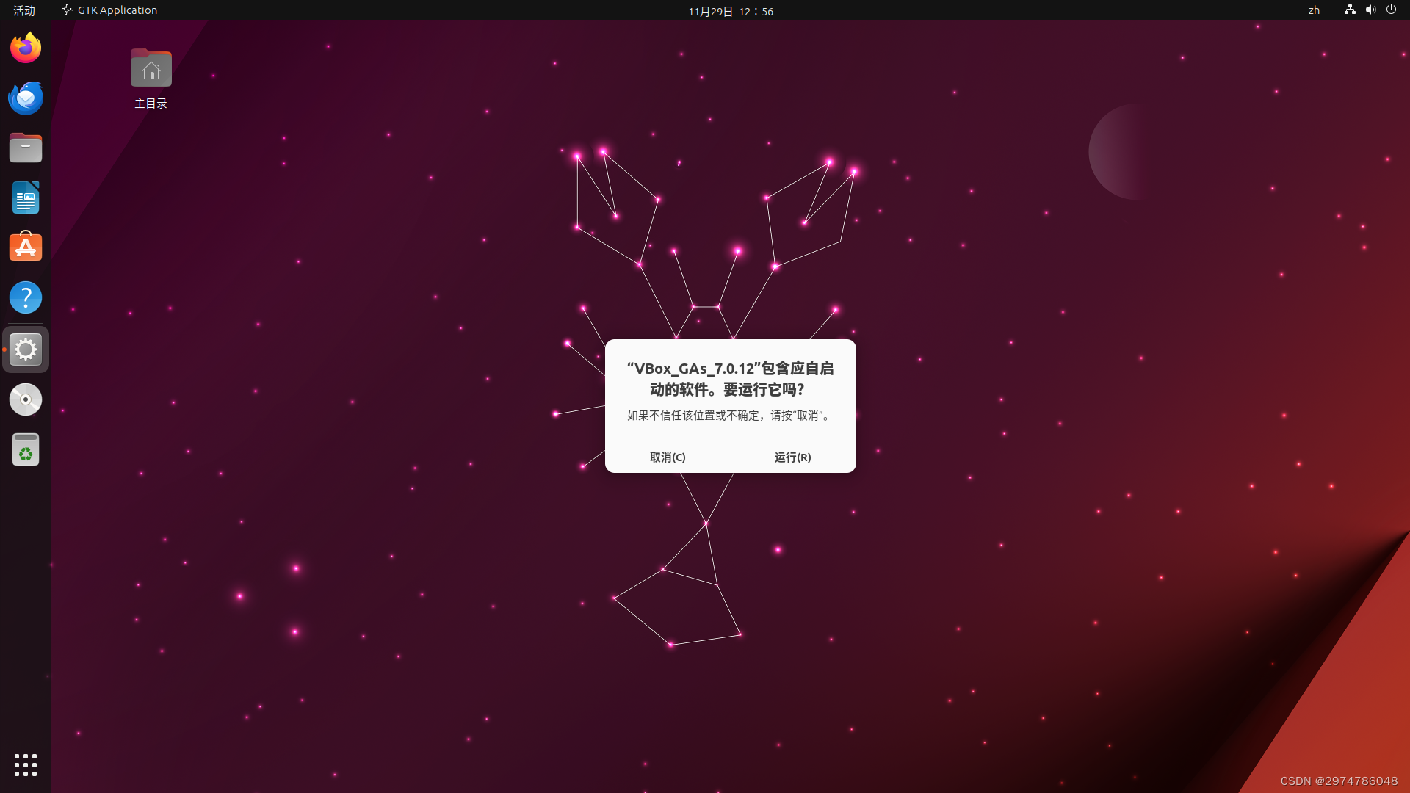Open Ubuntu Software store icon
This screenshot has width=1410, height=793.
click(26, 247)
